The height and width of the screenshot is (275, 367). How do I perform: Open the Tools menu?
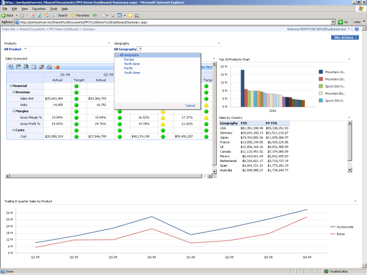click(x=54, y=9)
